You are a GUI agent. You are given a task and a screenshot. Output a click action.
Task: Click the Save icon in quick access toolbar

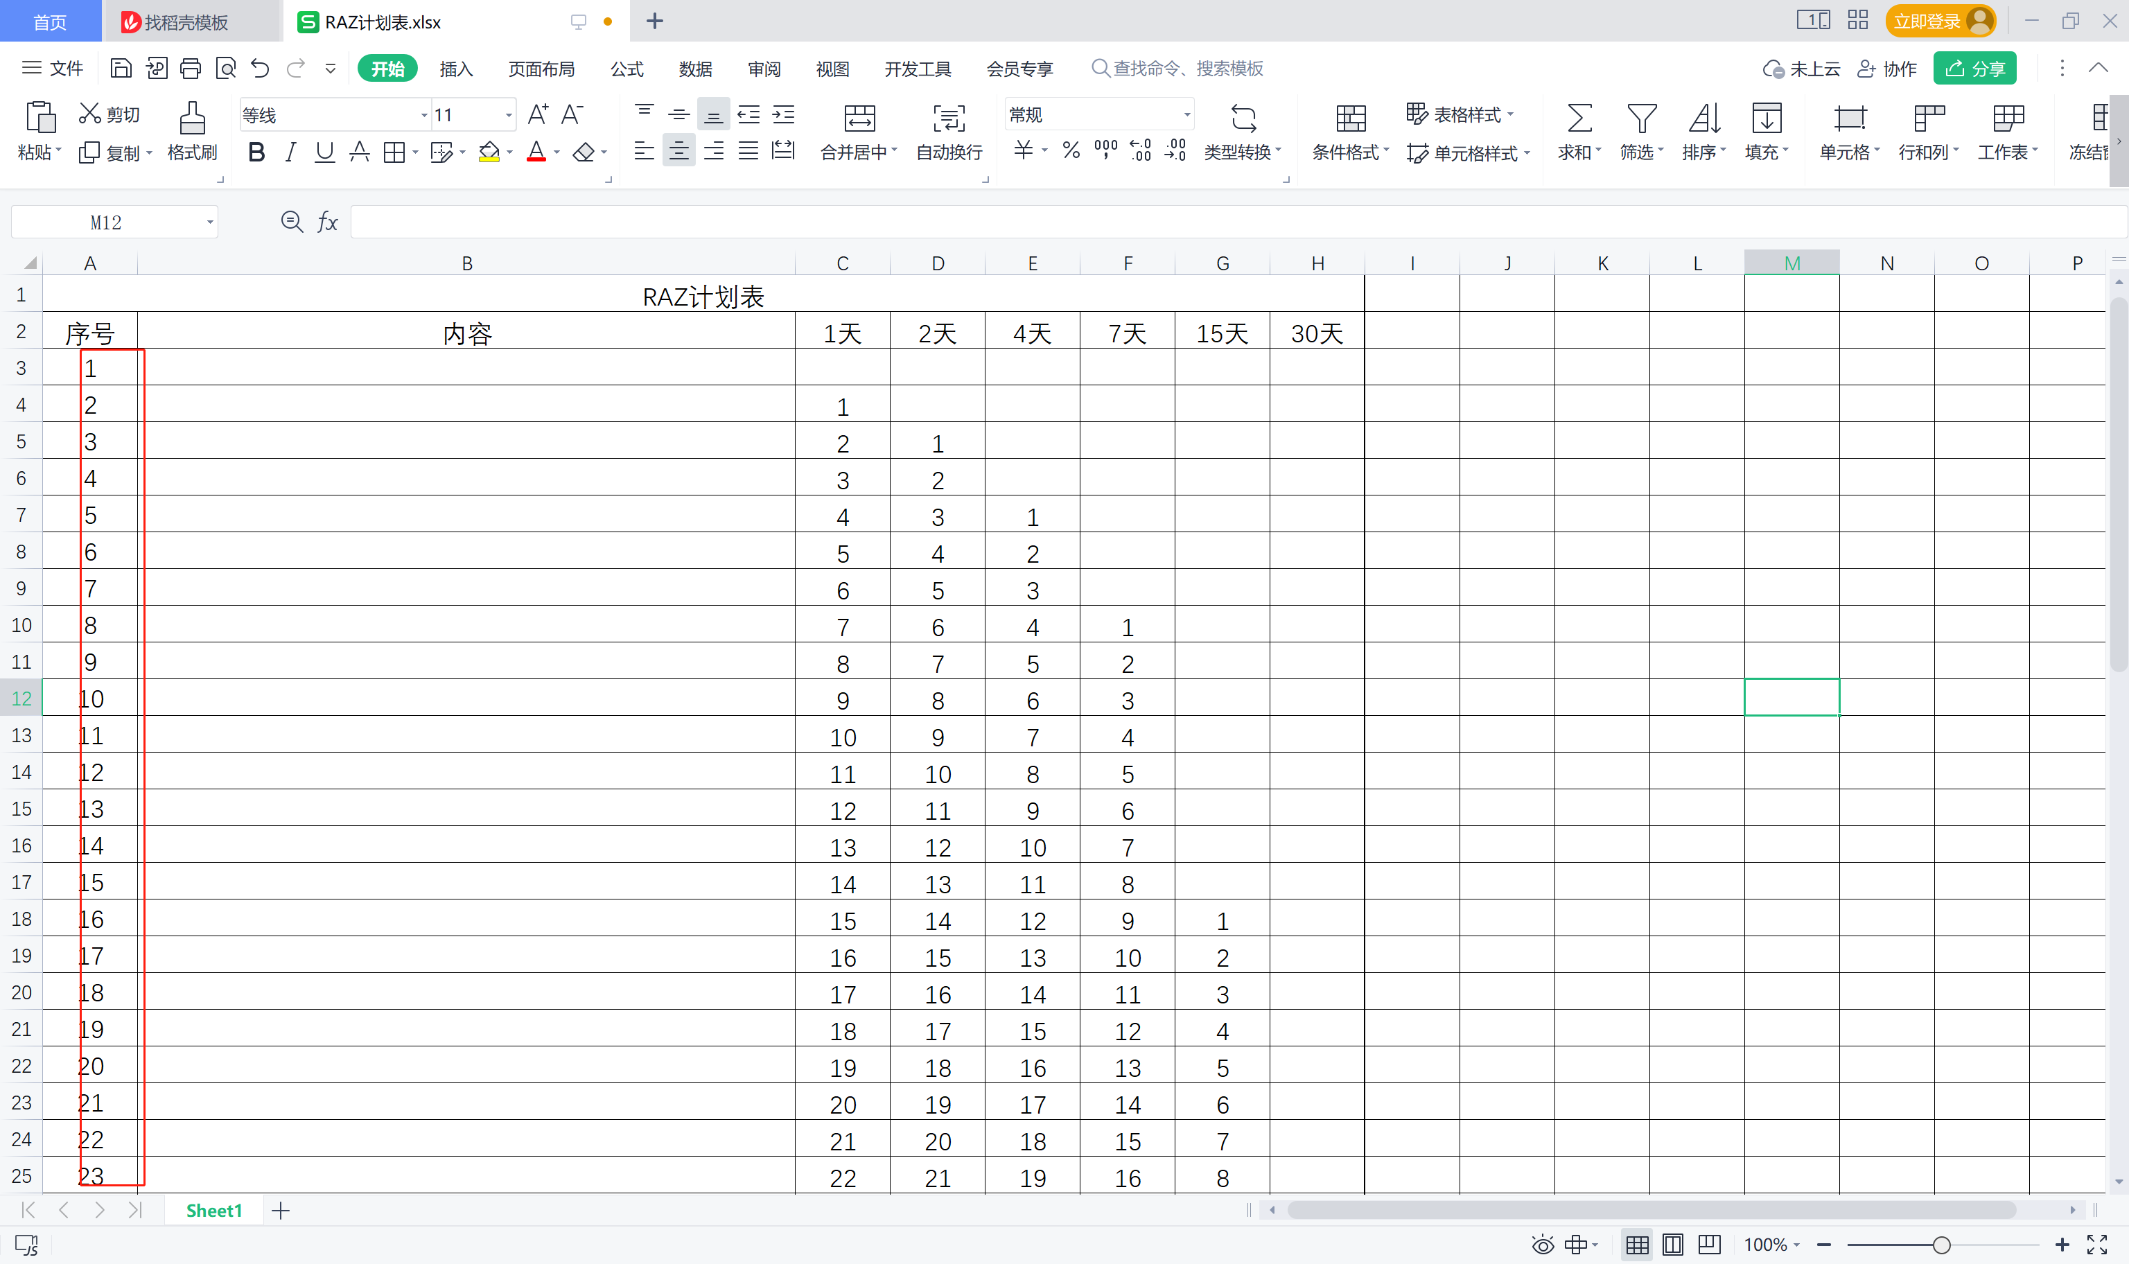(x=121, y=68)
